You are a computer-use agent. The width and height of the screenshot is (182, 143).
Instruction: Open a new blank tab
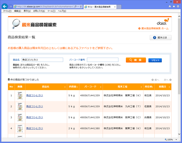(119, 7)
